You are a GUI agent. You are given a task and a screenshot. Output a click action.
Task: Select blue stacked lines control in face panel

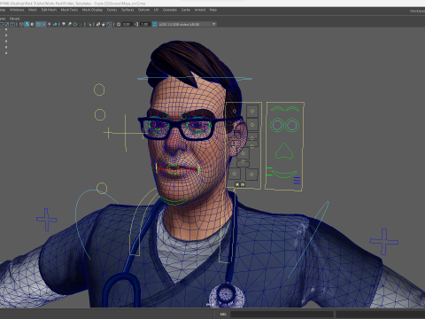click(297, 180)
